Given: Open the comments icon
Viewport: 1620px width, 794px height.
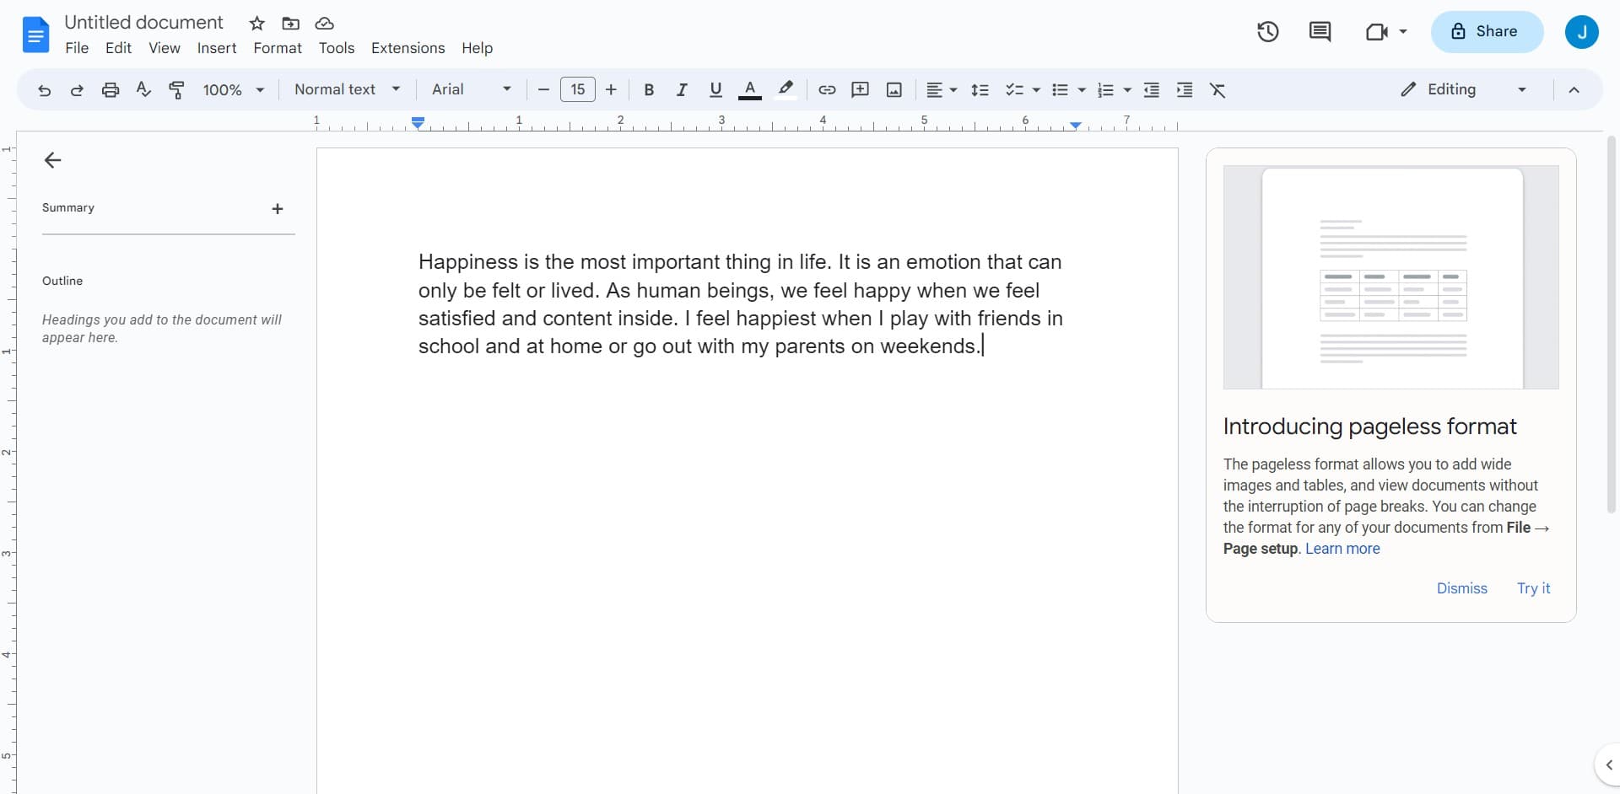Looking at the screenshot, I should pos(1320,32).
